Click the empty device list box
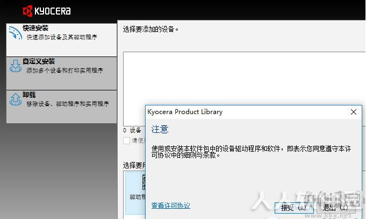The width and height of the screenshot is (366, 219). tap(244, 79)
